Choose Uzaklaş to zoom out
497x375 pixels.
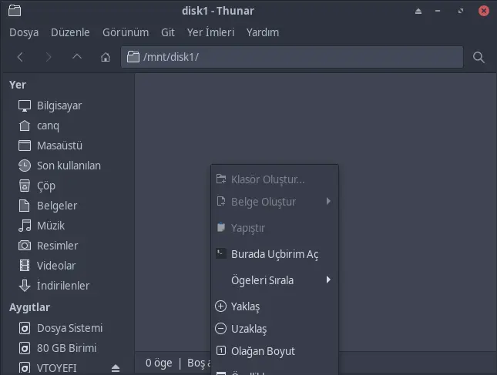[275, 329]
